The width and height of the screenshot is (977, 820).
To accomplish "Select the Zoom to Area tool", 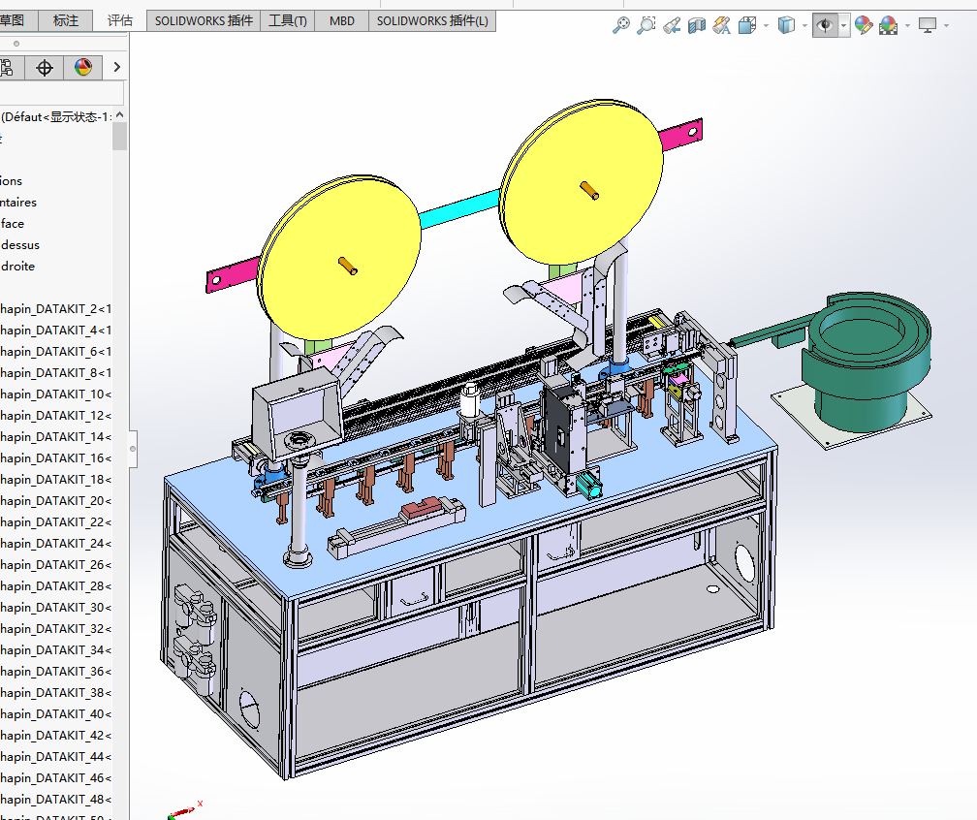I will 646,26.
